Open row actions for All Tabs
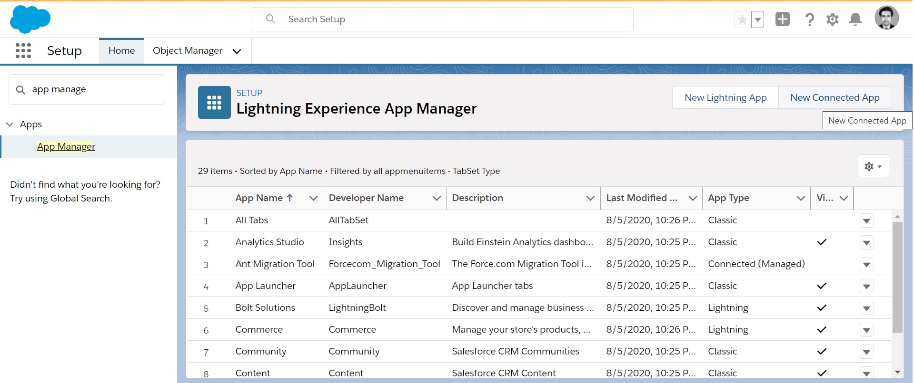 click(866, 221)
